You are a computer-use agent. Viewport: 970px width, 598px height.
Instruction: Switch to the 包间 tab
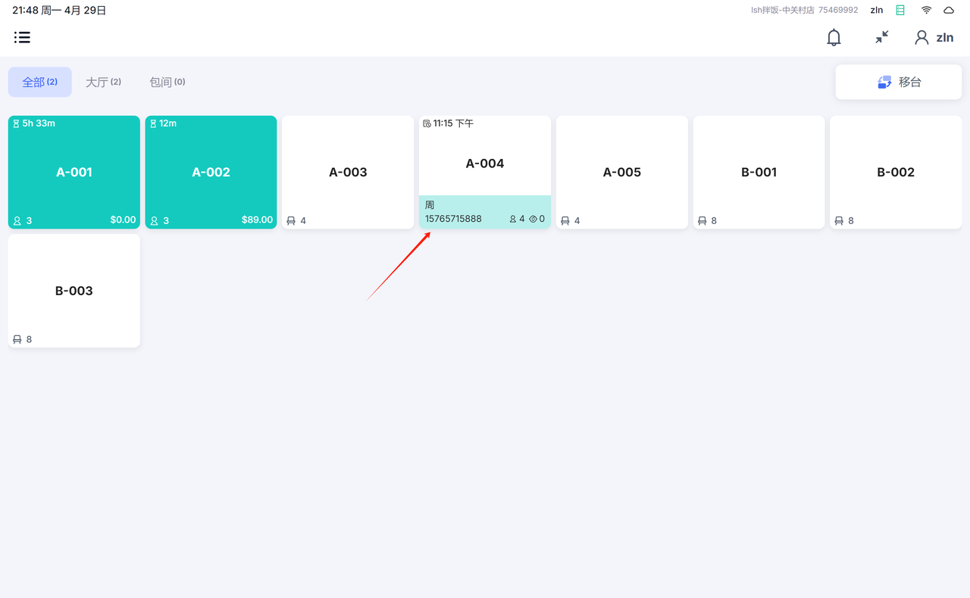pos(167,82)
